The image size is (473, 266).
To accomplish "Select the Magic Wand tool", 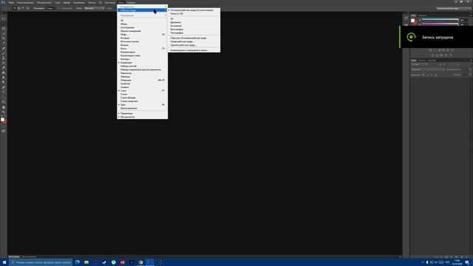I will [x=4, y=33].
